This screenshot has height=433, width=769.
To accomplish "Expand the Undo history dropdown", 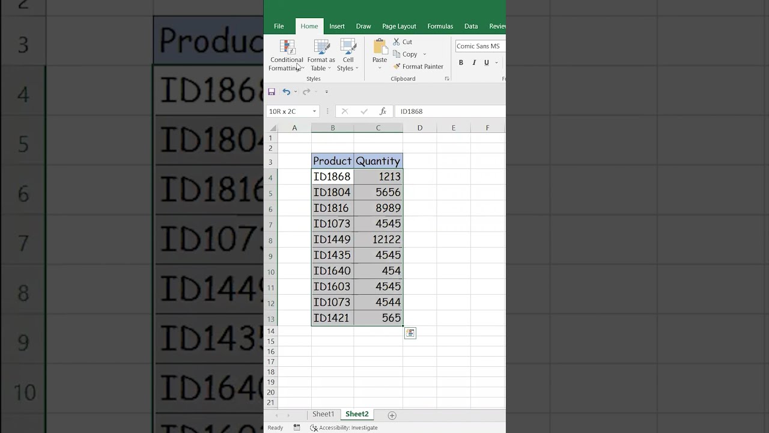I will (295, 92).
